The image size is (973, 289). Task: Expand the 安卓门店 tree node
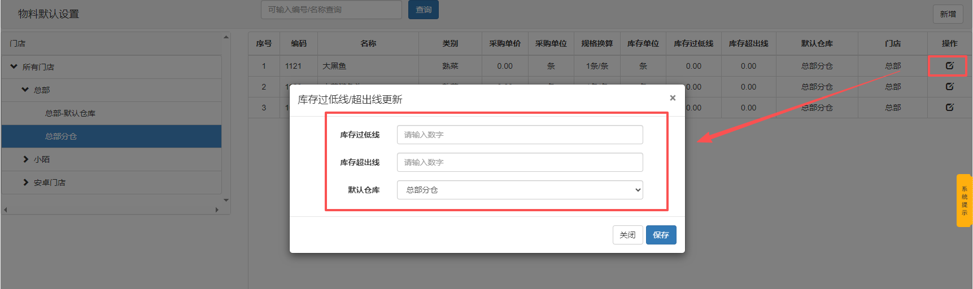(x=25, y=183)
